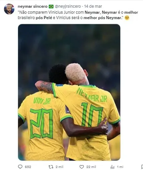143x170 pixels.
Task: Click the "1 mi" views count
Action: point(120,167)
